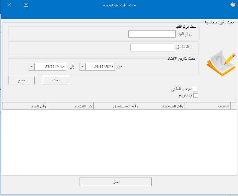Viewport: 238px width, 196px height.
Task: Click the restore window icon in title bar
Action: pyautogui.click(x=25, y=5)
